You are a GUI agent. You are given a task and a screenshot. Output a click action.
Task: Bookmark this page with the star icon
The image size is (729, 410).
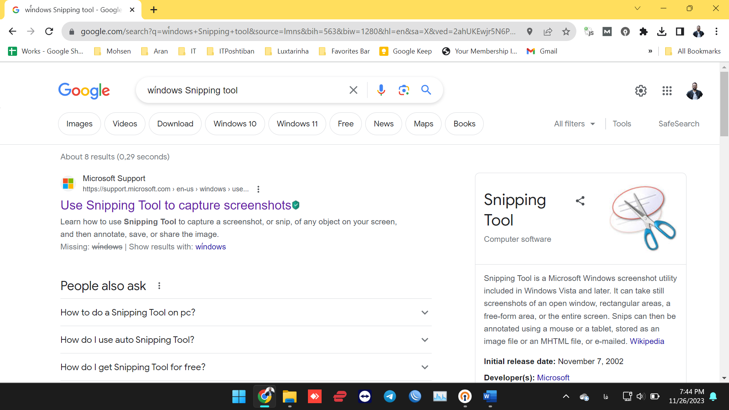click(x=566, y=32)
